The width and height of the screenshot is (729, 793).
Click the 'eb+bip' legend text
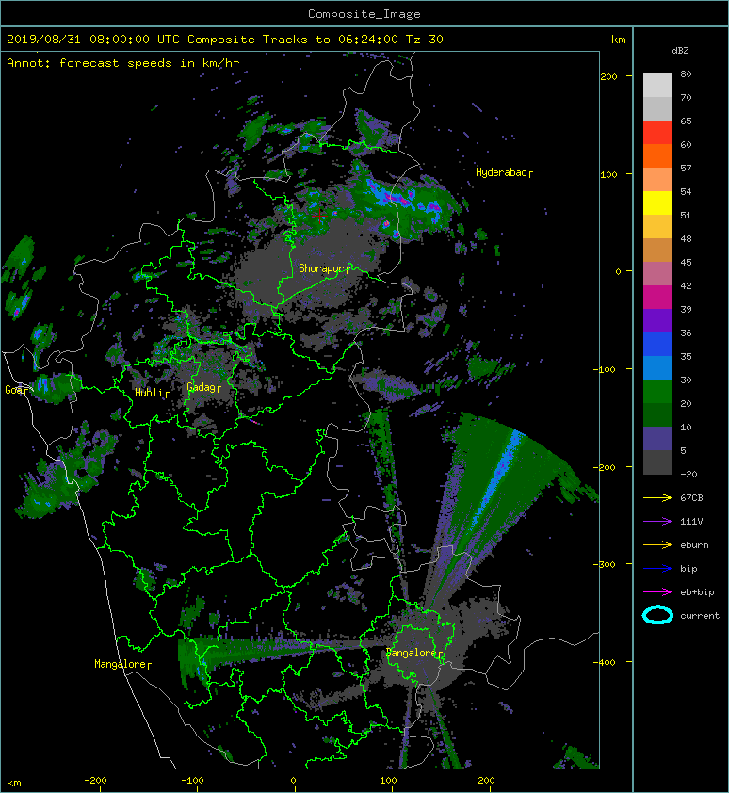(x=697, y=592)
